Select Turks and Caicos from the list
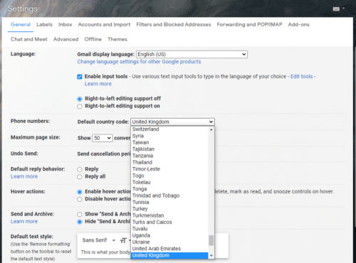The height and width of the screenshot is (263, 356). click(169, 222)
